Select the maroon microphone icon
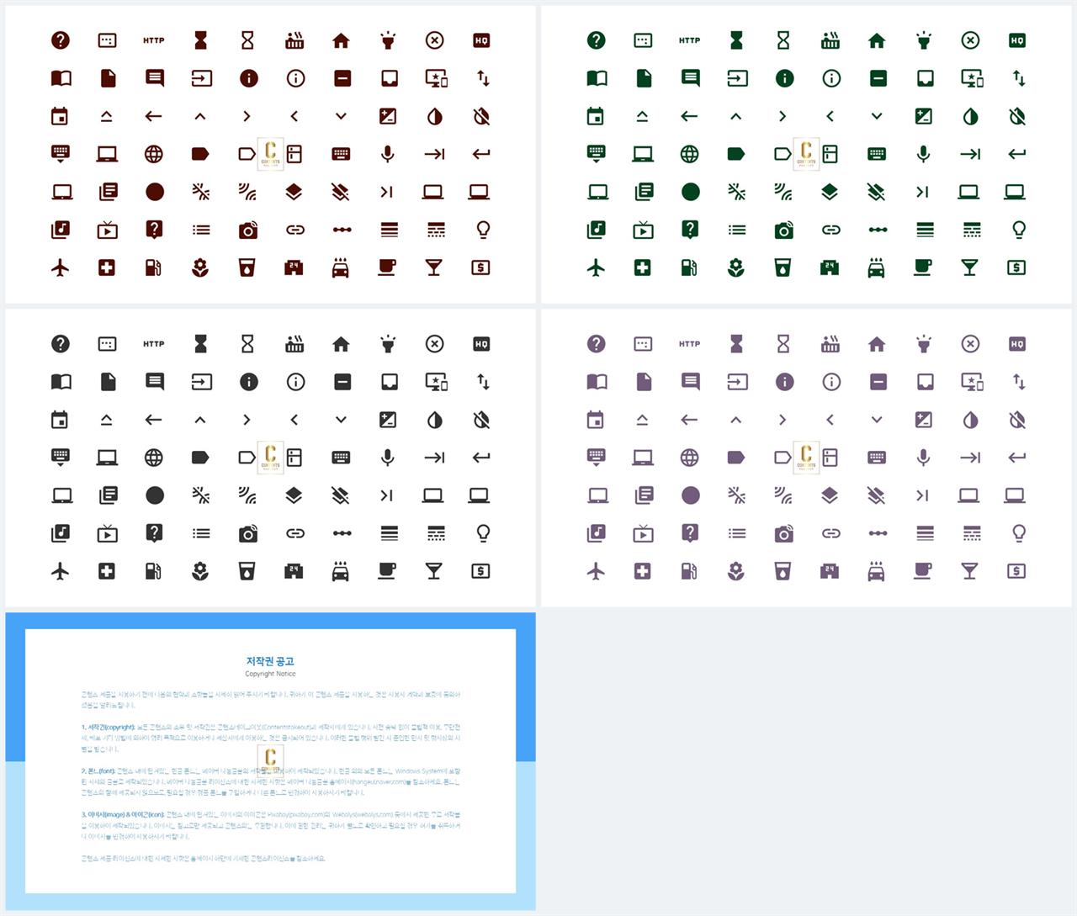 tap(388, 154)
